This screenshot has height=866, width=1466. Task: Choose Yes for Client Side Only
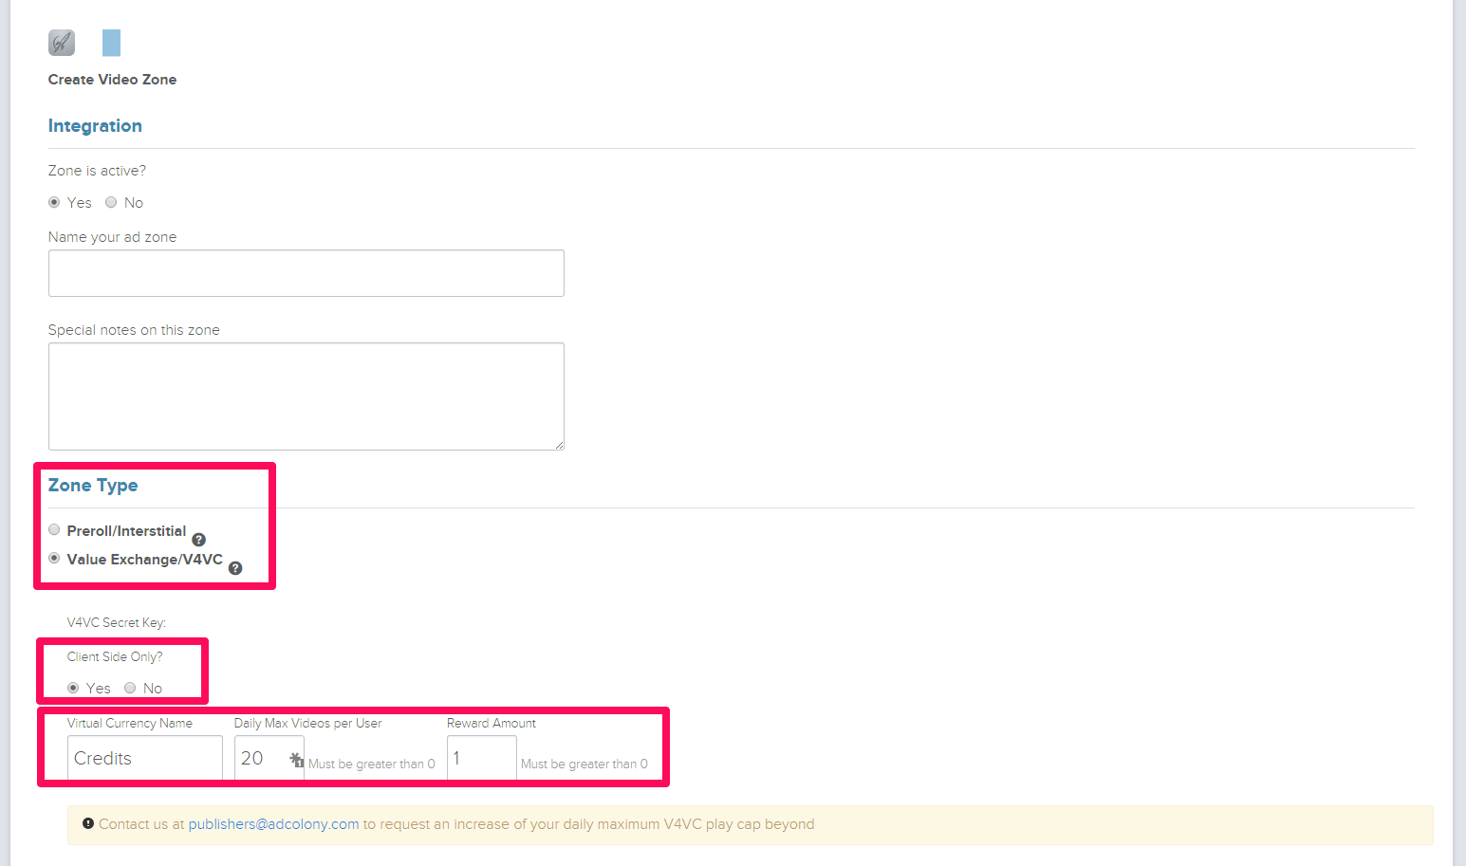click(73, 688)
